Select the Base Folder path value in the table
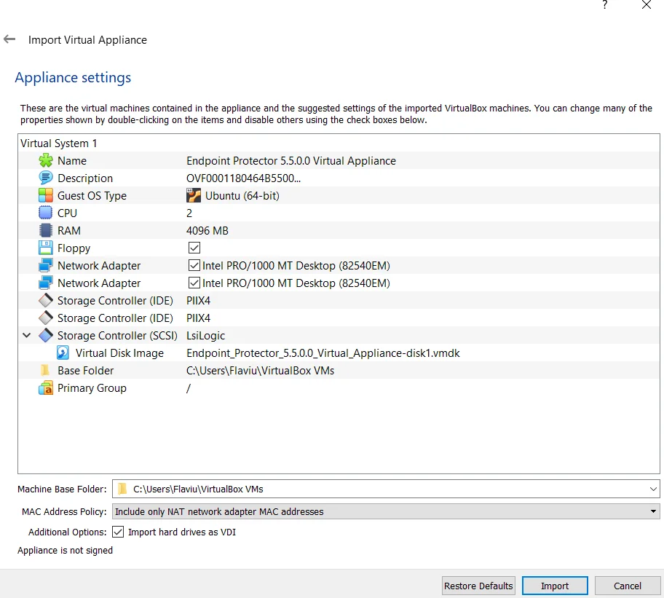The height and width of the screenshot is (598, 664). (x=260, y=371)
